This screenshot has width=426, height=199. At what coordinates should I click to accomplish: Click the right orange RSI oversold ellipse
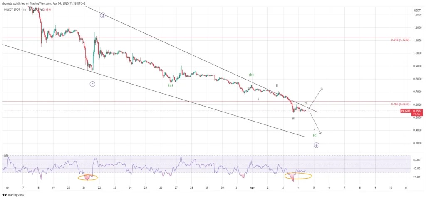(298, 176)
